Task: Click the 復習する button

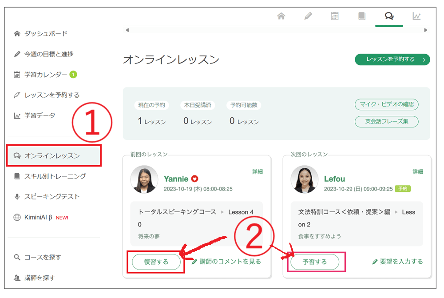Action: 156,262
